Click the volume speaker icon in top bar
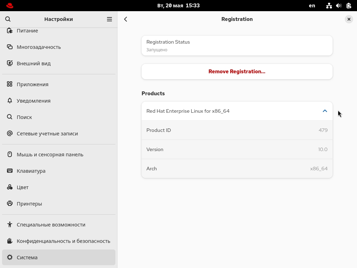The width and height of the screenshot is (357, 268). click(339, 6)
